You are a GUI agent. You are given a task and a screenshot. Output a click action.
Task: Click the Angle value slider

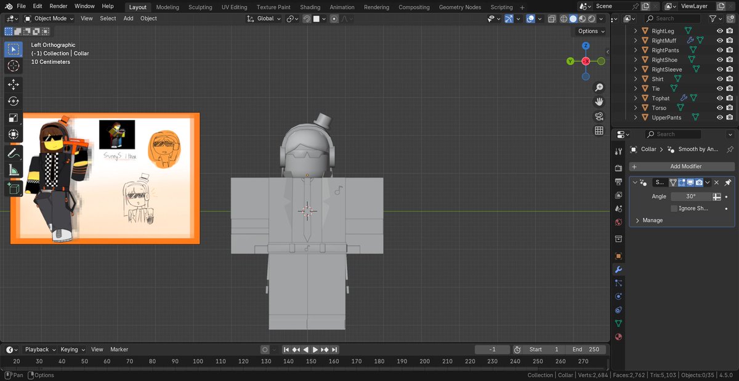(x=690, y=196)
